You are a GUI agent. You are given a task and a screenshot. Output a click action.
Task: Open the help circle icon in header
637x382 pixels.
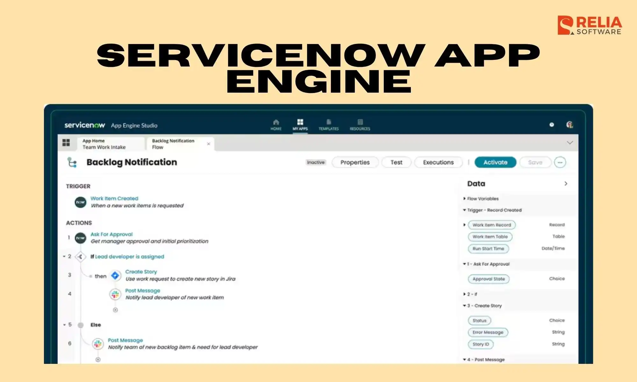click(552, 125)
